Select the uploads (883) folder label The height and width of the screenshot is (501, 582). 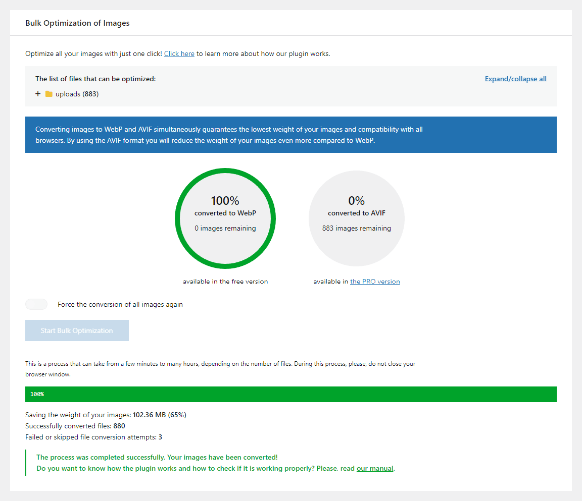(77, 94)
